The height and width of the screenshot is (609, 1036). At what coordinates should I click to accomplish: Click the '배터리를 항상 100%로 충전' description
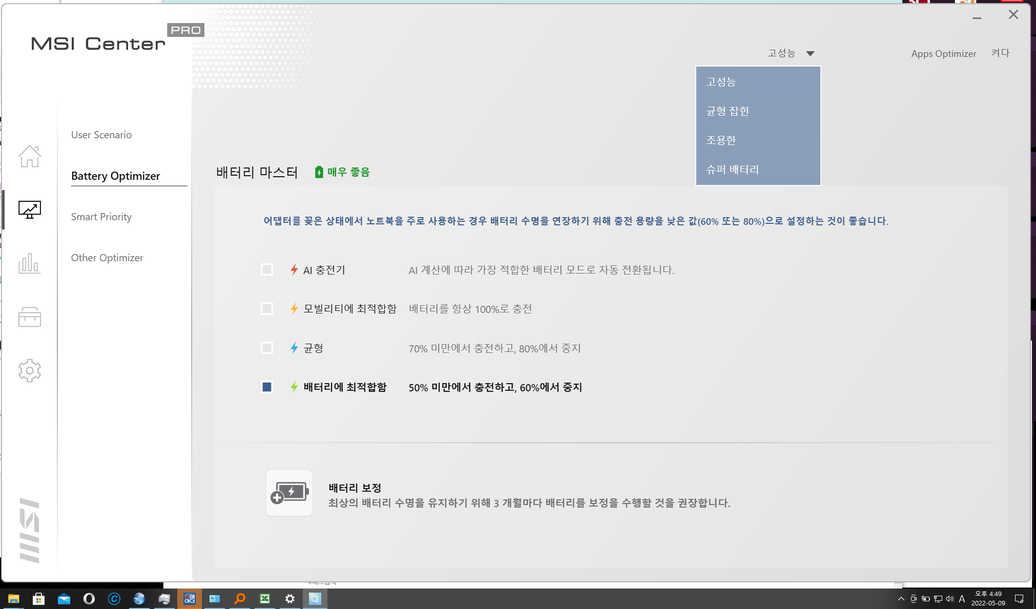470,309
